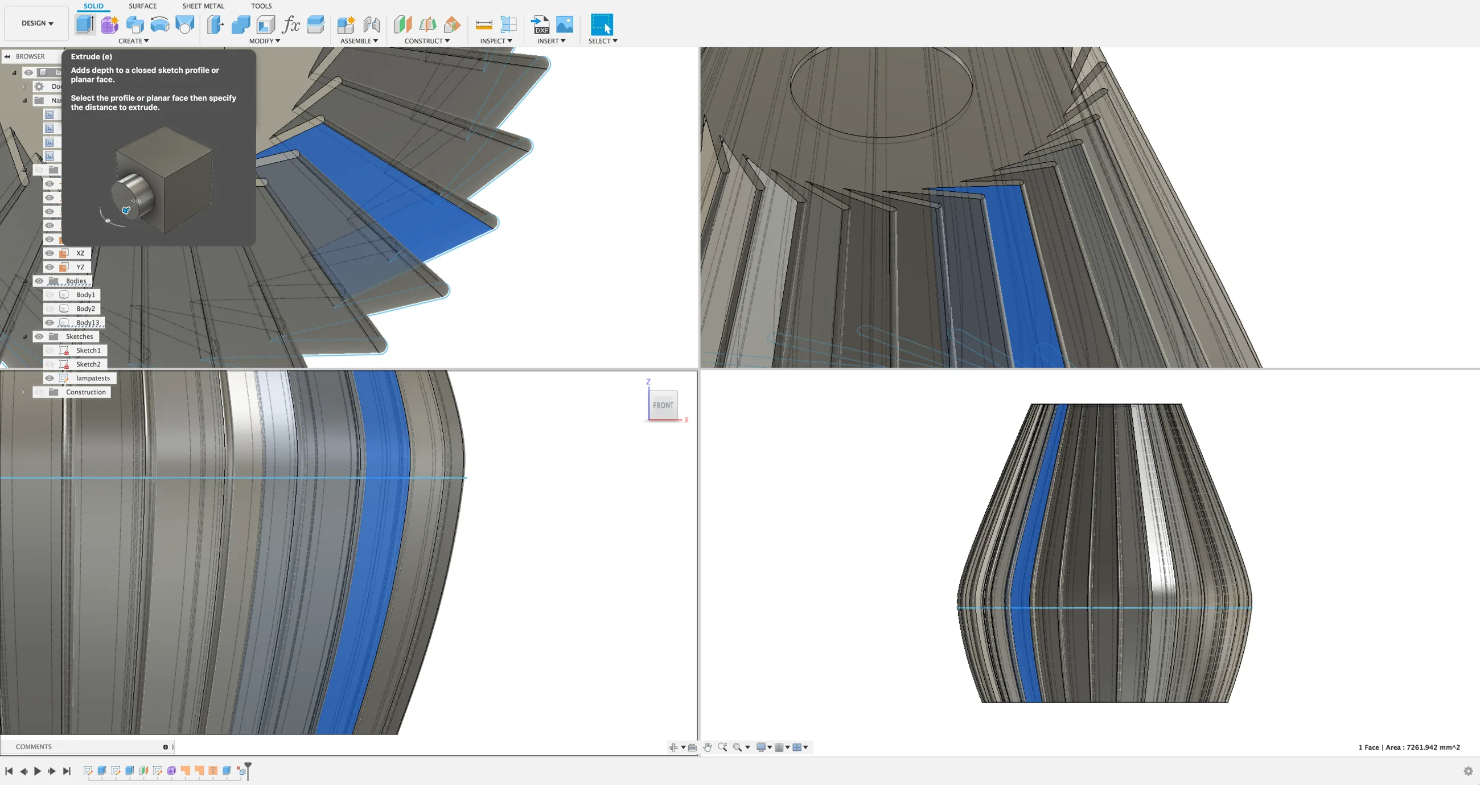
Task: Jump to the timeline beginning
Action: (9, 771)
